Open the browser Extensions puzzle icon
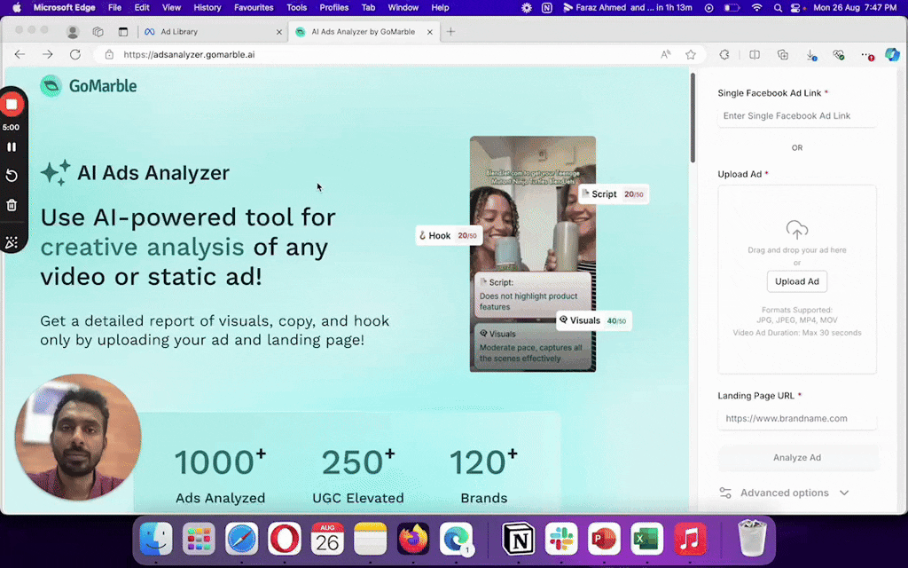This screenshot has height=568, width=908. pyautogui.click(x=724, y=54)
